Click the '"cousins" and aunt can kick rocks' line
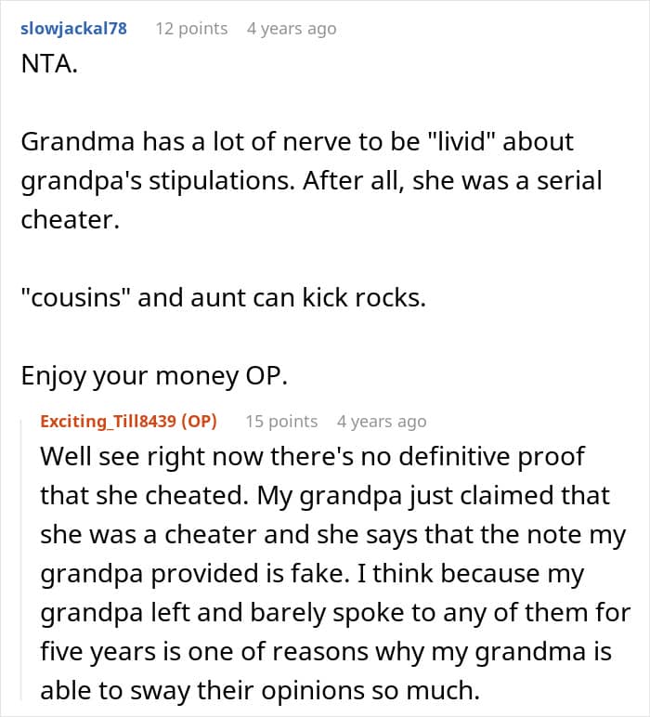Image resolution: width=650 pixels, height=717 pixels. click(224, 298)
